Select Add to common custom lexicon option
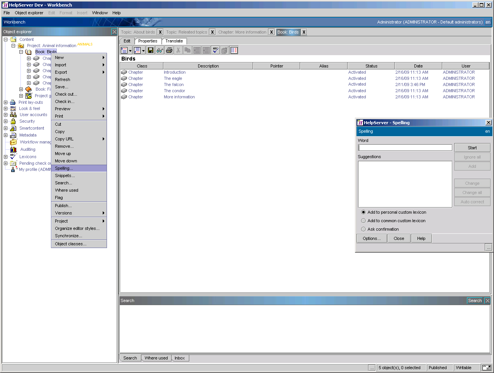Image resolution: width=494 pixels, height=373 pixels. 363,221
